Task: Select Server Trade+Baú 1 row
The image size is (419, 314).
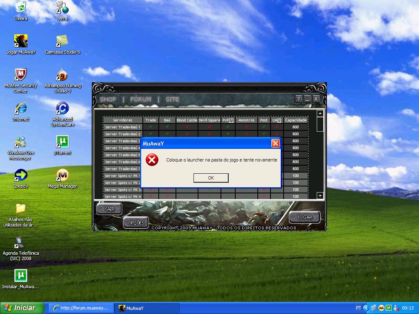Action: coord(206,127)
